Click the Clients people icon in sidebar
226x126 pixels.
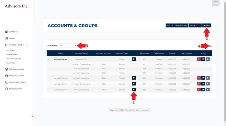(7, 38)
